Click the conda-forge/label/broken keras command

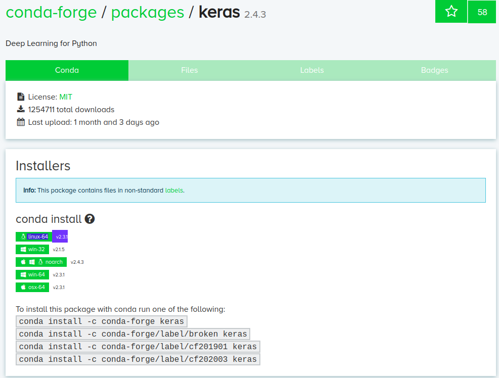[133, 334]
